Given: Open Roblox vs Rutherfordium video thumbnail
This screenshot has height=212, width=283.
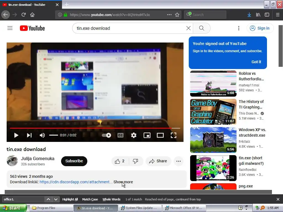Looking at the screenshot, I should (213, 84).
